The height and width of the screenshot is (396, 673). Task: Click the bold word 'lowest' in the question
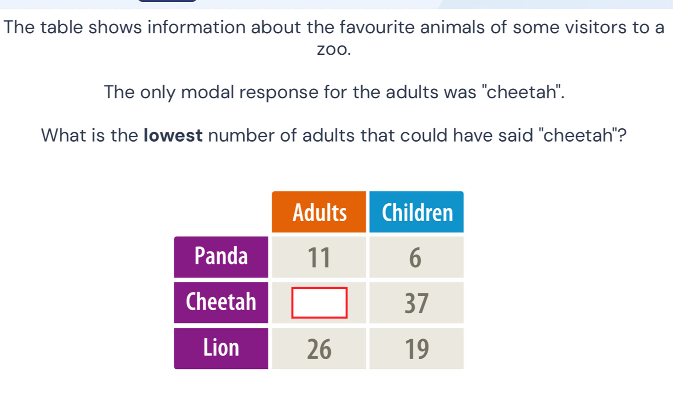click(173, 135)
